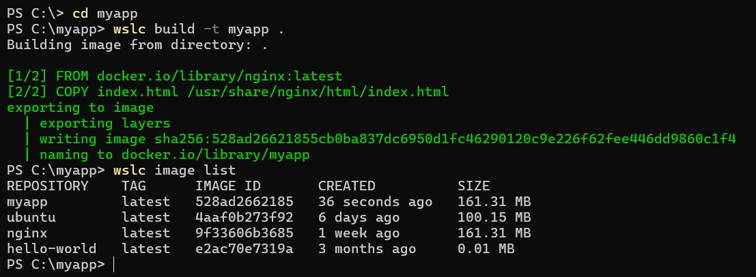Click the 'exporting layers' line
Image resolution: width=756 pixels, height=277 pixels.
tap(105, 123)
